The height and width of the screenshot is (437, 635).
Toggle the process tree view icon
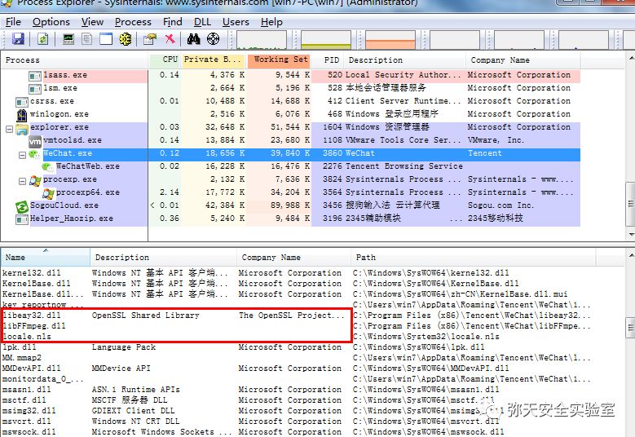[87, 39]
